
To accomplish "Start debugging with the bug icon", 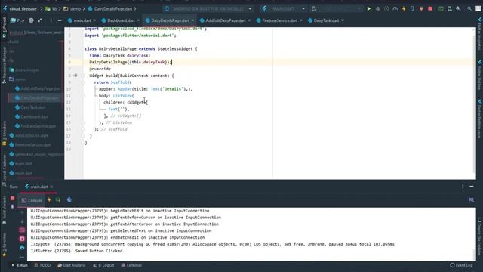I will (x=377, y=9).
